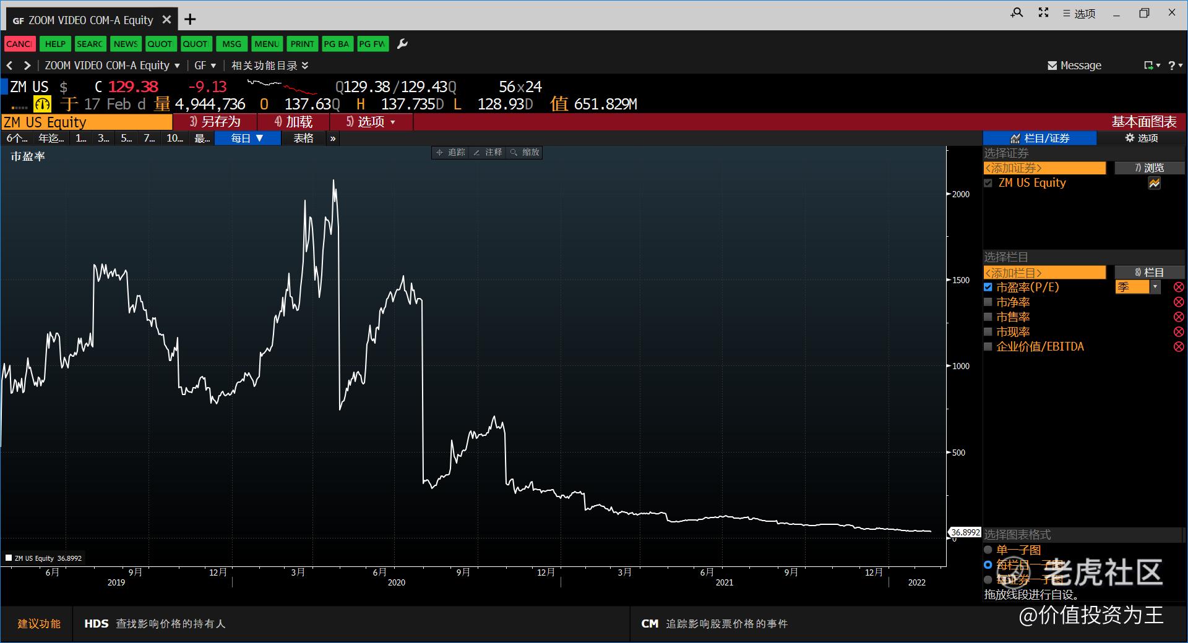The image size is (1188, 643).
Task: Toggle the ZM US Equity security checkbox
Action: click(x=988, y=183)
